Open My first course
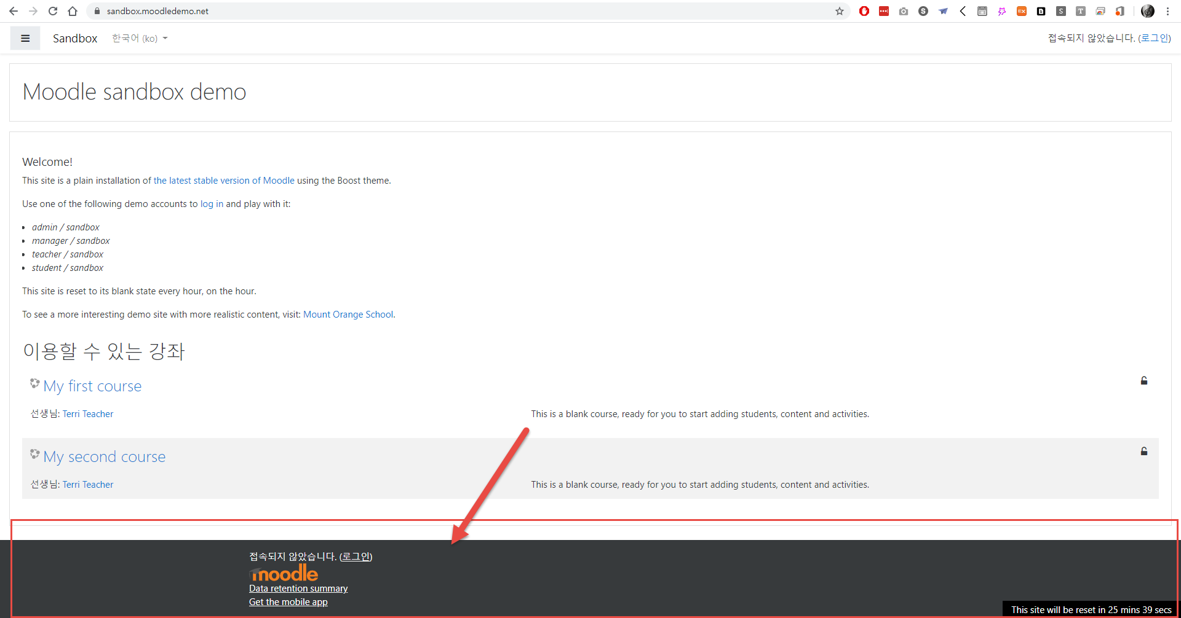This screenshot has height=618, width=1181. click(x=92, y=386)
